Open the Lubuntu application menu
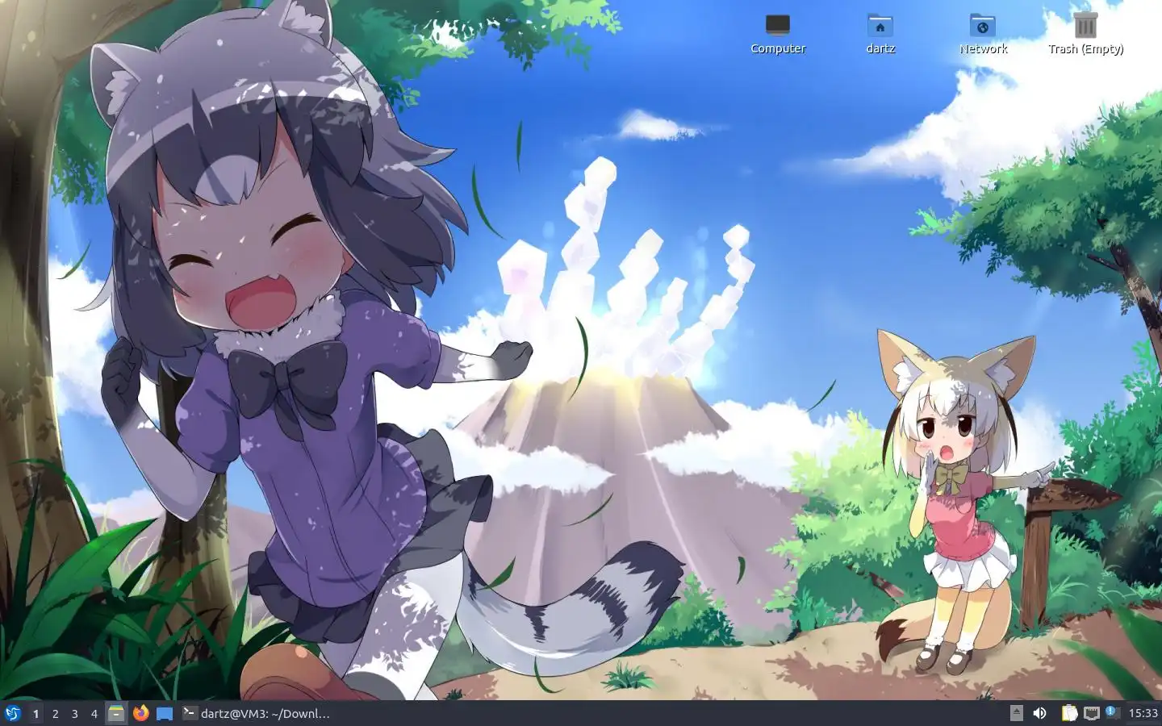This screenshot has height=726, width=1162. (12, 713)
